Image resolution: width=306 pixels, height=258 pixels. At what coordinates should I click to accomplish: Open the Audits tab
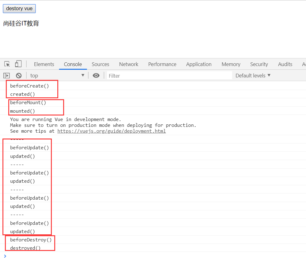(x=285, y=64)
